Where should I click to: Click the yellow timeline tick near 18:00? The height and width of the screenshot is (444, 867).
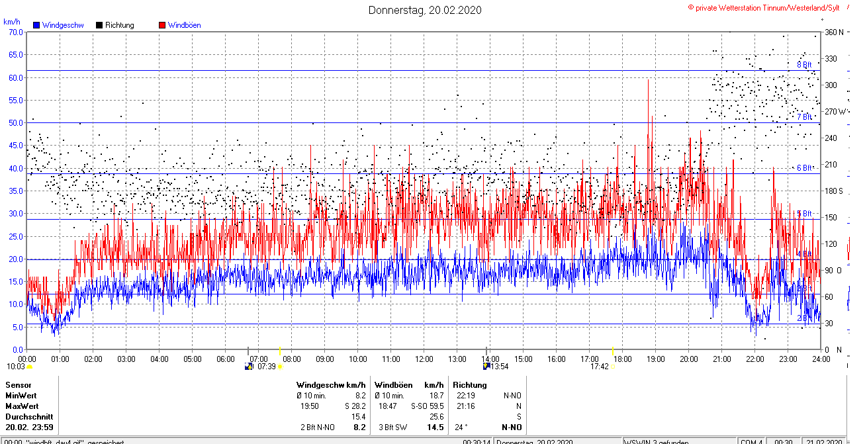pyautogui.click(x=613, y=351)
